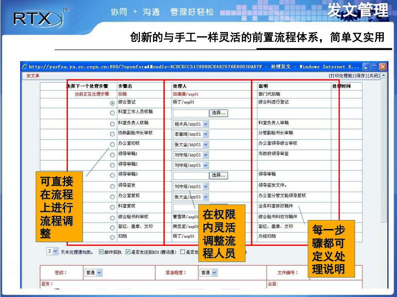
Task: Open handler dropdown for 领导签发
Action: coord(205,187)
